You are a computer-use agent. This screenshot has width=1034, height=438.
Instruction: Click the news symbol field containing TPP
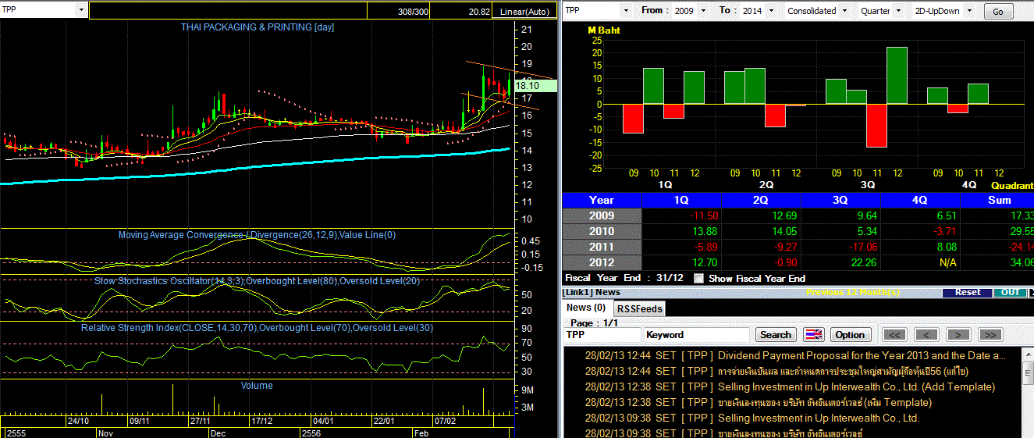tap(602, 335)
